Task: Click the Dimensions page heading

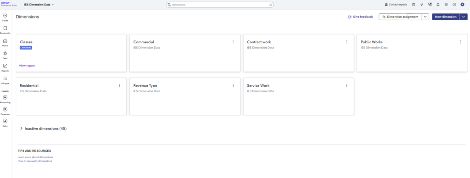Action: [x=27, y=17]
